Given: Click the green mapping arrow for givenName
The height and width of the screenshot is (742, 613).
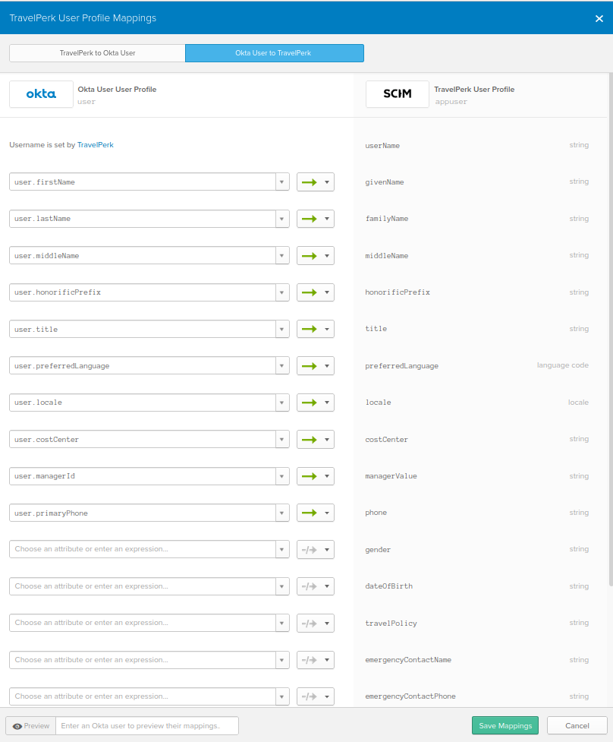Looking at the screenshot, I should point(309,182).
